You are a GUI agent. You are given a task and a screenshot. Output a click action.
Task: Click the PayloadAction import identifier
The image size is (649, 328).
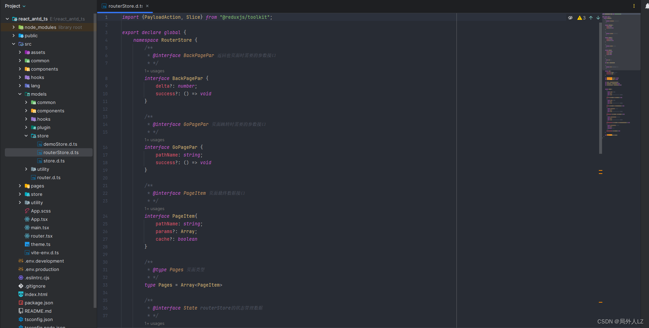tap(163, 17)
